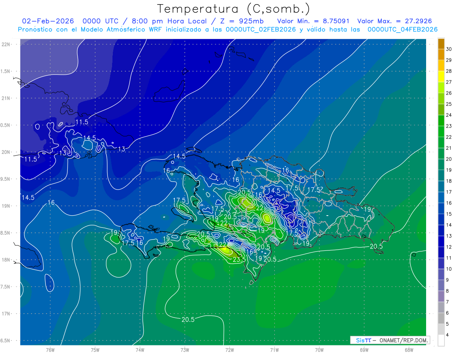The width and height of the screenshot is (459, 355).
Task: Click the "68W" longitude axis label
Action: (x=409, y=350)
